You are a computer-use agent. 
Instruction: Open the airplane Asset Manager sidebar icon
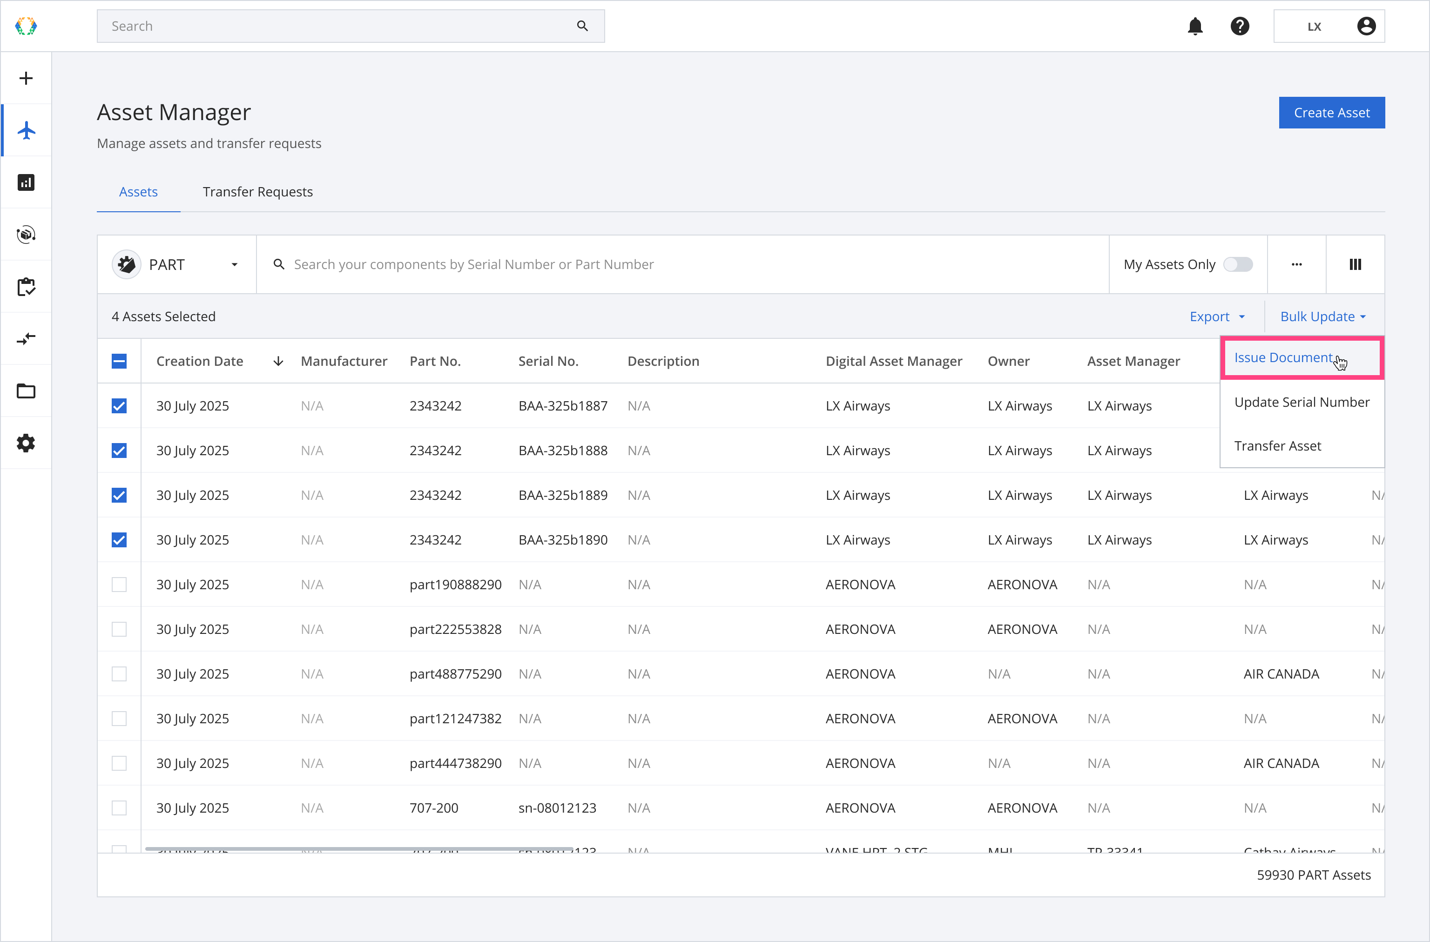click(26, 130)
